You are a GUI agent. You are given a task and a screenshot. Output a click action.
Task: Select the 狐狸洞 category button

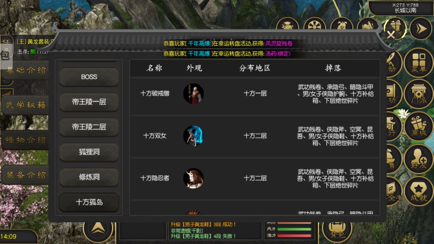pos(89,152)
